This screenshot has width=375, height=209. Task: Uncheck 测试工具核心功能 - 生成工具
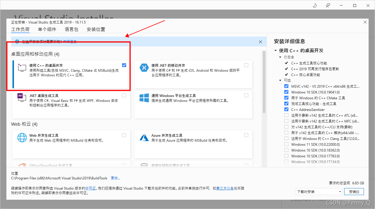[286, 104]
